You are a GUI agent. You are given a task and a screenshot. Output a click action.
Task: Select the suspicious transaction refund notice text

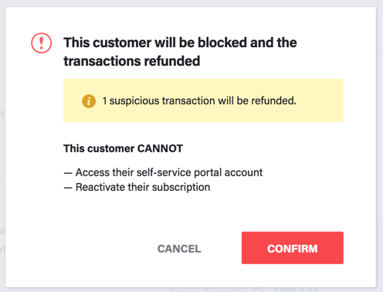click(x=199, y=100)
